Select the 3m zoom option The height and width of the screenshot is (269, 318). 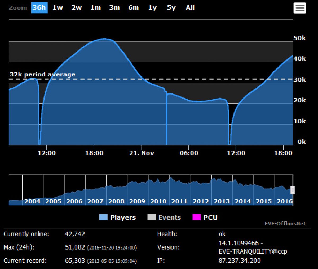coord(114,8)
